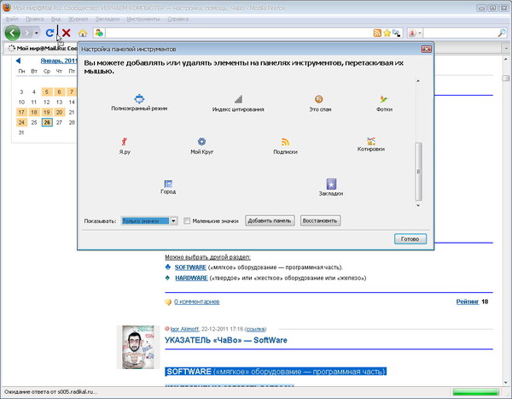Viewport: 512px width, 399px height.
Task: Click the bookmark star icon in address bar
Action: [387, 32]
